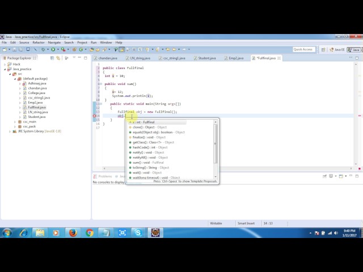Open dropdown arrow next to New icon

9,49
